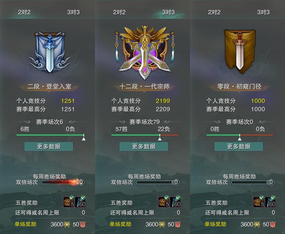
Task: Click the green checkmark on left panel chest reward
Action: click(x=72, y=198)
